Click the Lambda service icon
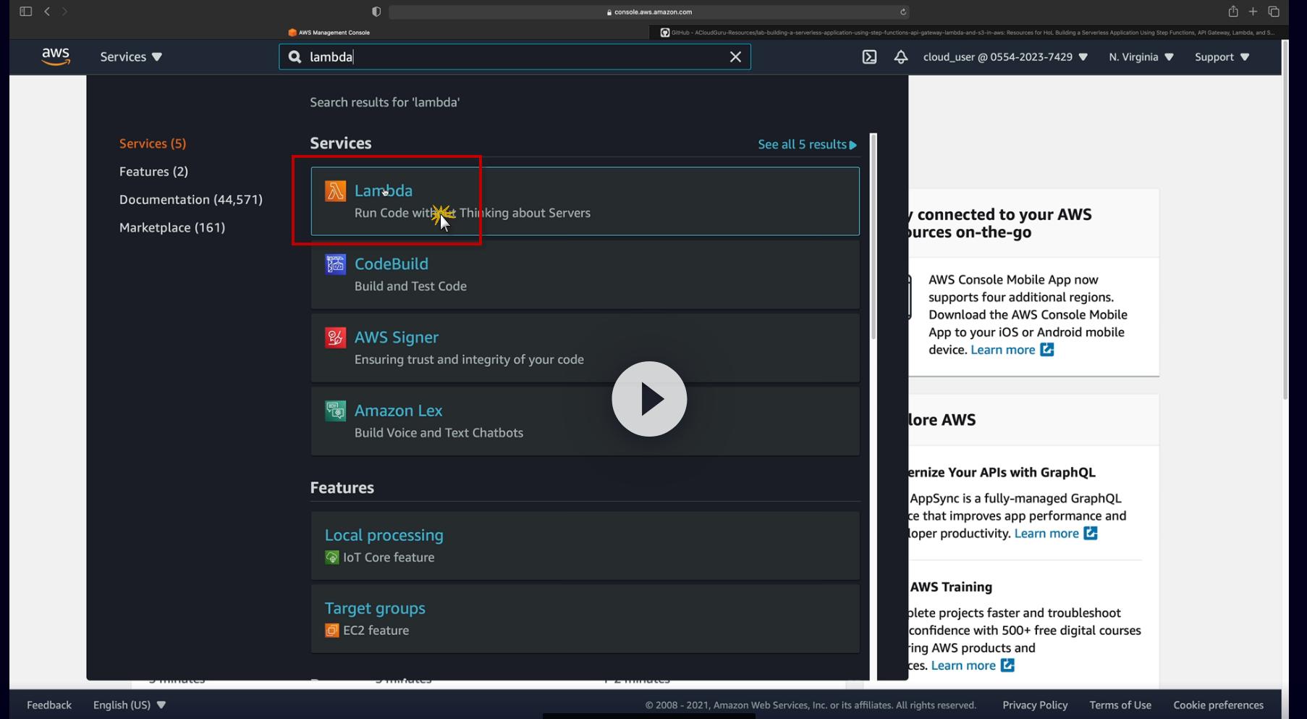 pyautogui.click(x=335, y=191)
